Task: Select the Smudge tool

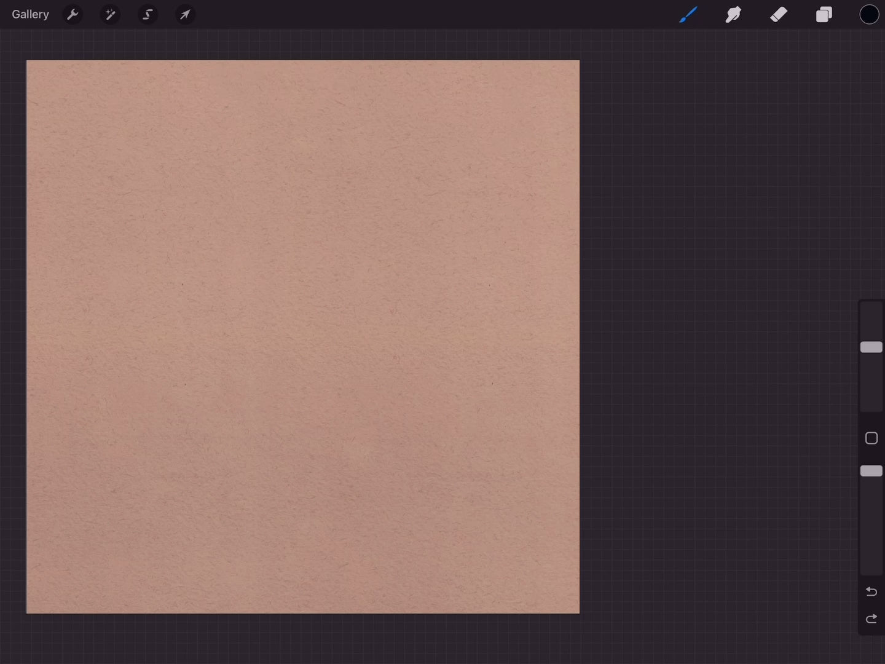Action: pos(733,14)
